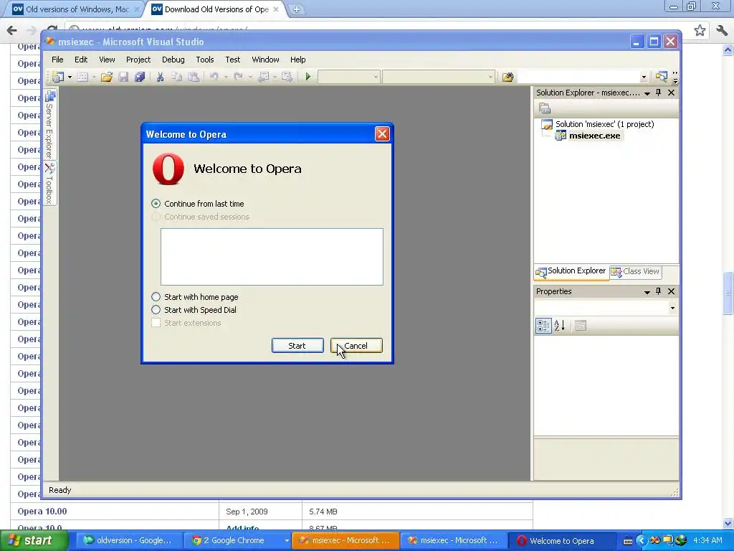
Task: Click the Start button in Opera dialog
Action: click(297, 346)
